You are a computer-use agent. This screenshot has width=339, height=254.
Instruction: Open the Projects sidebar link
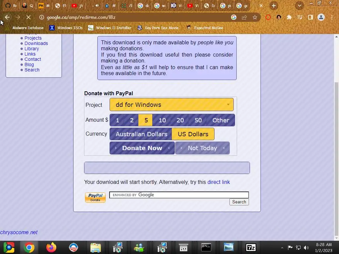pyautogui.click(x=33, y=38)
